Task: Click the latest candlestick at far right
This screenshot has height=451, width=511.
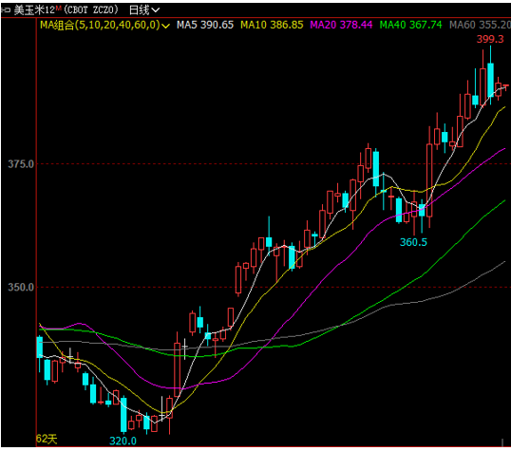Action: point(506,86)
